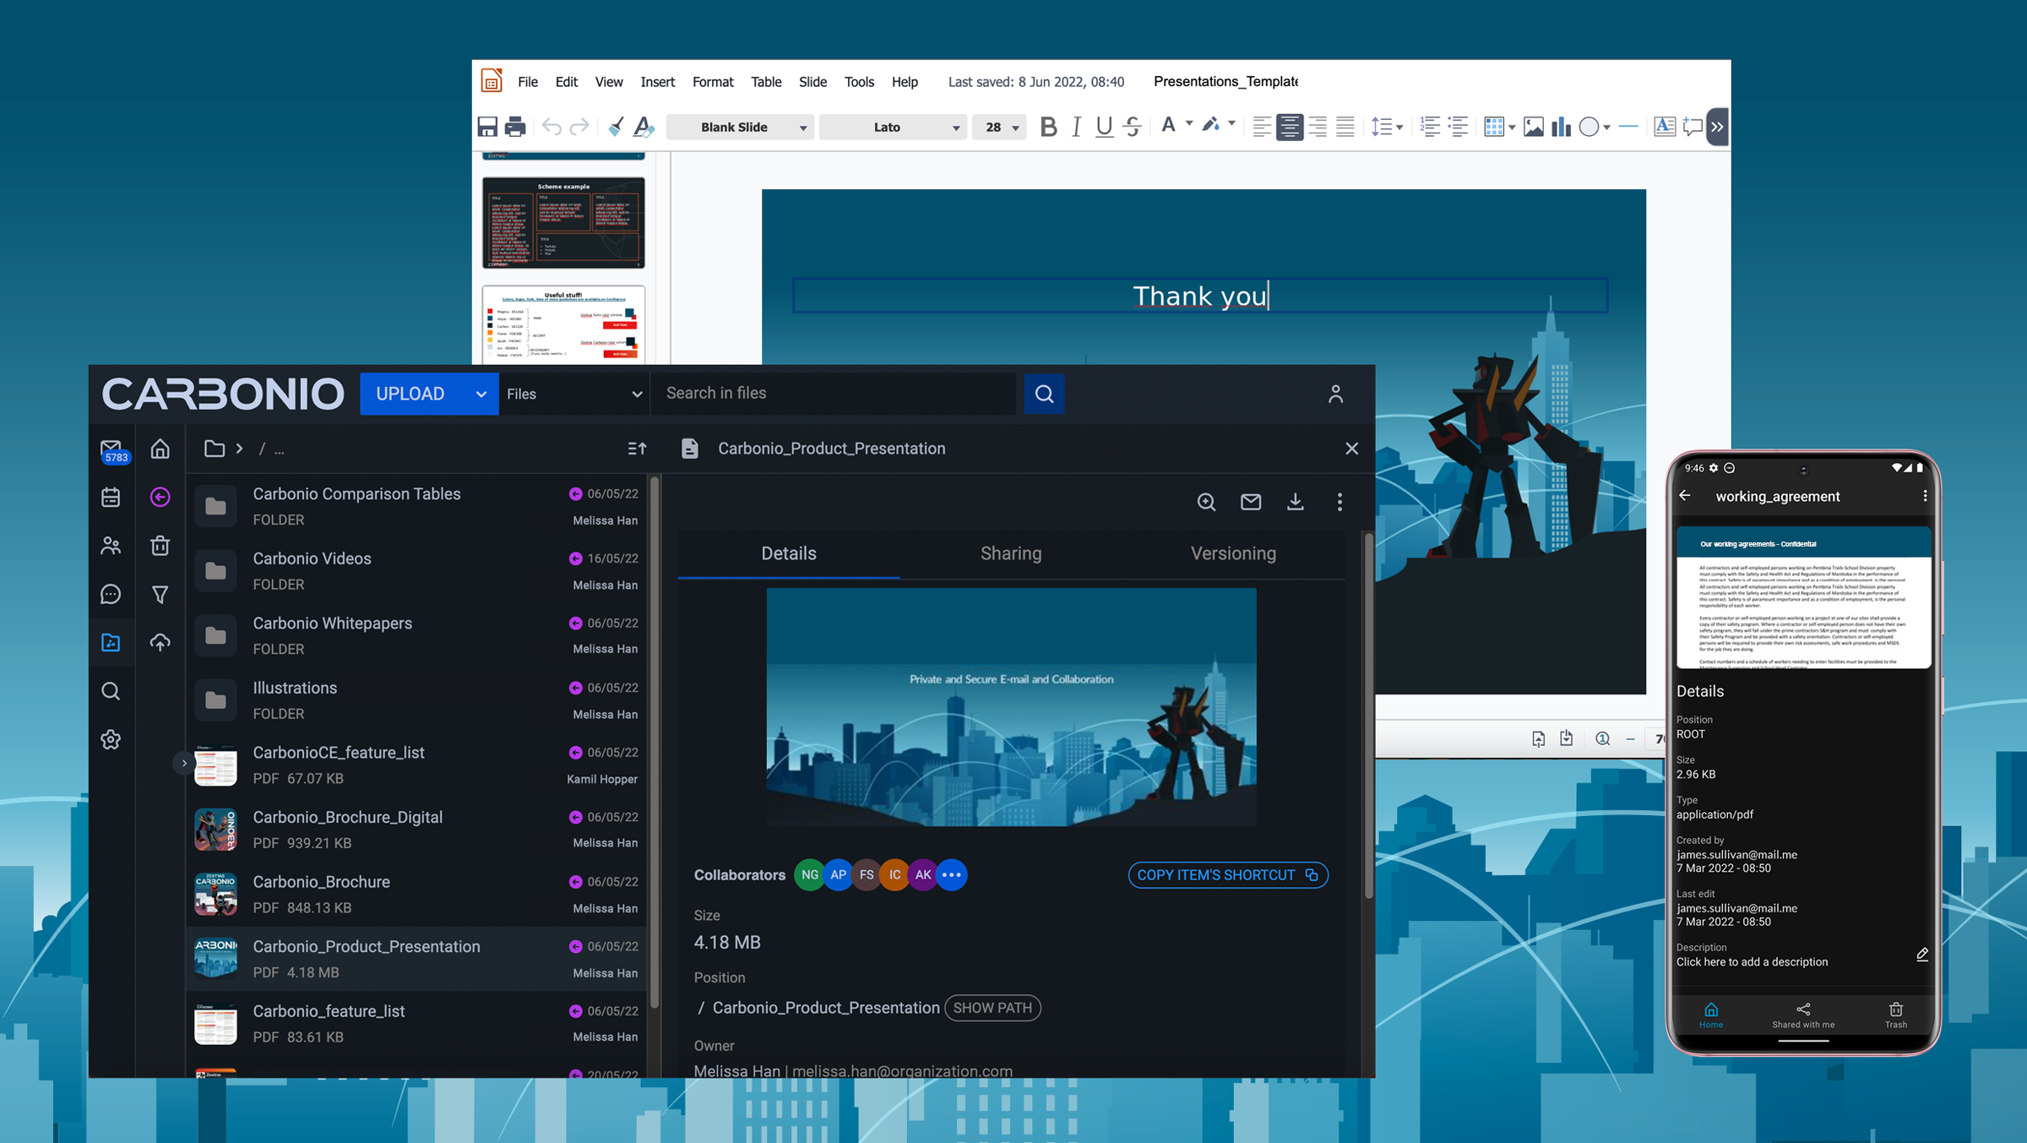
Task: Open the UPLOAD dropdown arrow
Action: pyautogui.click(x=481, y=394)
